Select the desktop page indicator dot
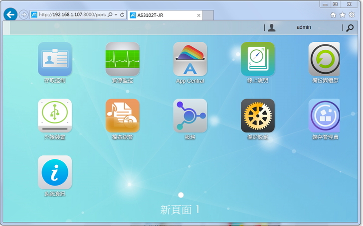This screenshot has height=226, width=363. 181,195
